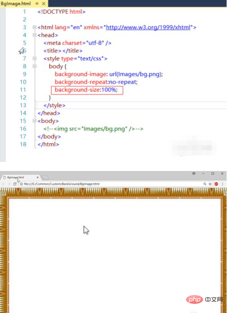Toggle the pin on the BgImage.html editor tab
The width and height of the screenshot is (227, 313).
pyautogui.click(x=37, y=4)
